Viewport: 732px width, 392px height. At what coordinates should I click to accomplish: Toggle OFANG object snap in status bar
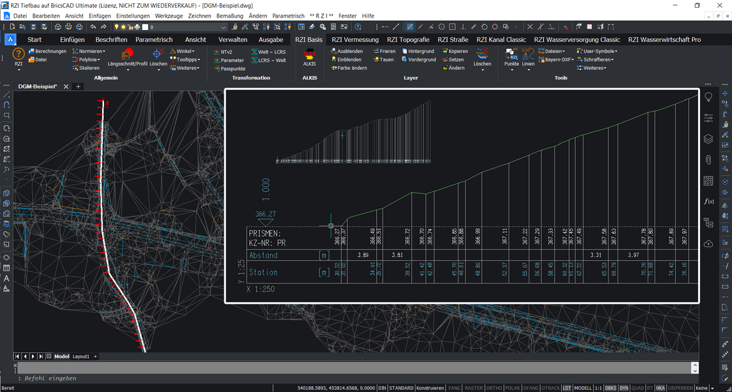(x=531, y=388)
